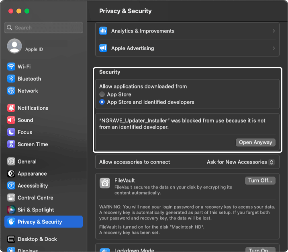Expand Apple Advertising chevron
Image resolution: width=288 pixels, height=252 pixels.
tap(274, 48)
